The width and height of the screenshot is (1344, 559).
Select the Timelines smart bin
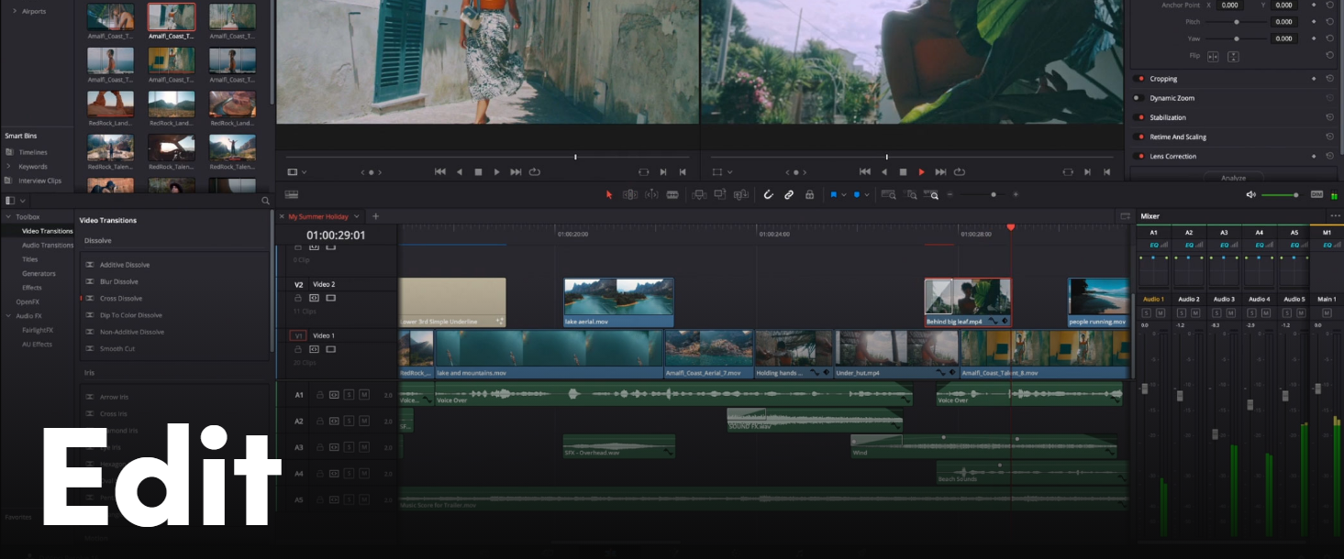tap(33, 152)
